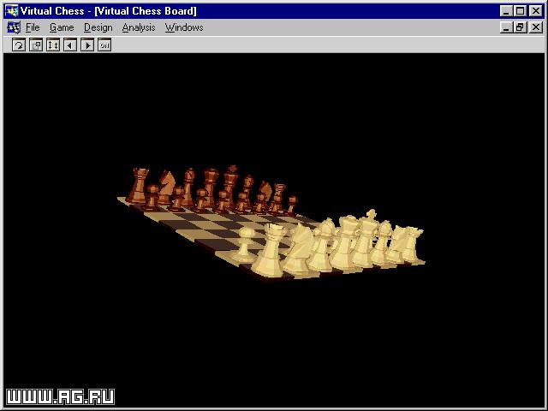Close the inner Virtual Chess Board window

pyautogui.click(x=536, y=27)
